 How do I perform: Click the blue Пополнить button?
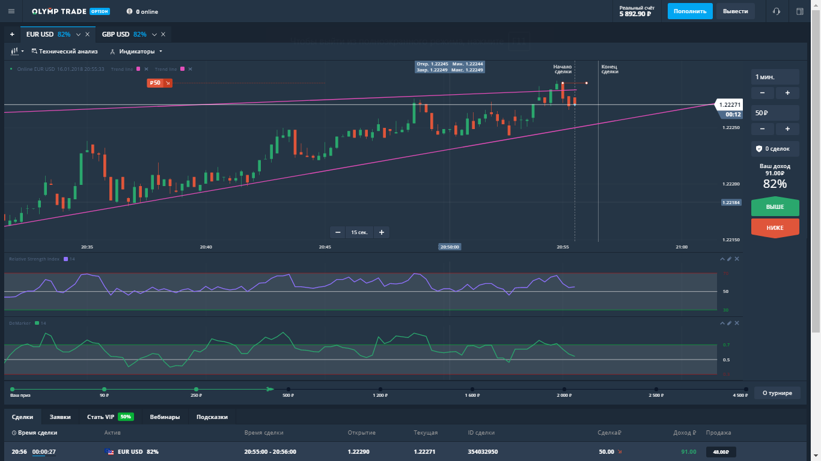690,11
